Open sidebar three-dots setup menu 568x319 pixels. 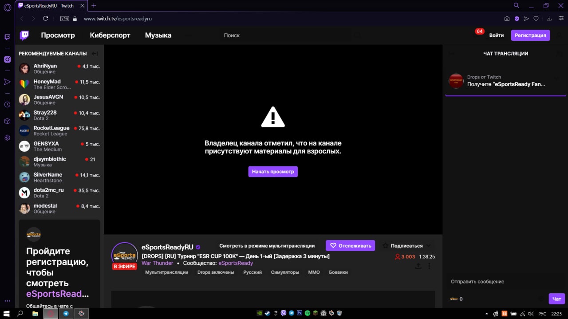coord(7,301)
